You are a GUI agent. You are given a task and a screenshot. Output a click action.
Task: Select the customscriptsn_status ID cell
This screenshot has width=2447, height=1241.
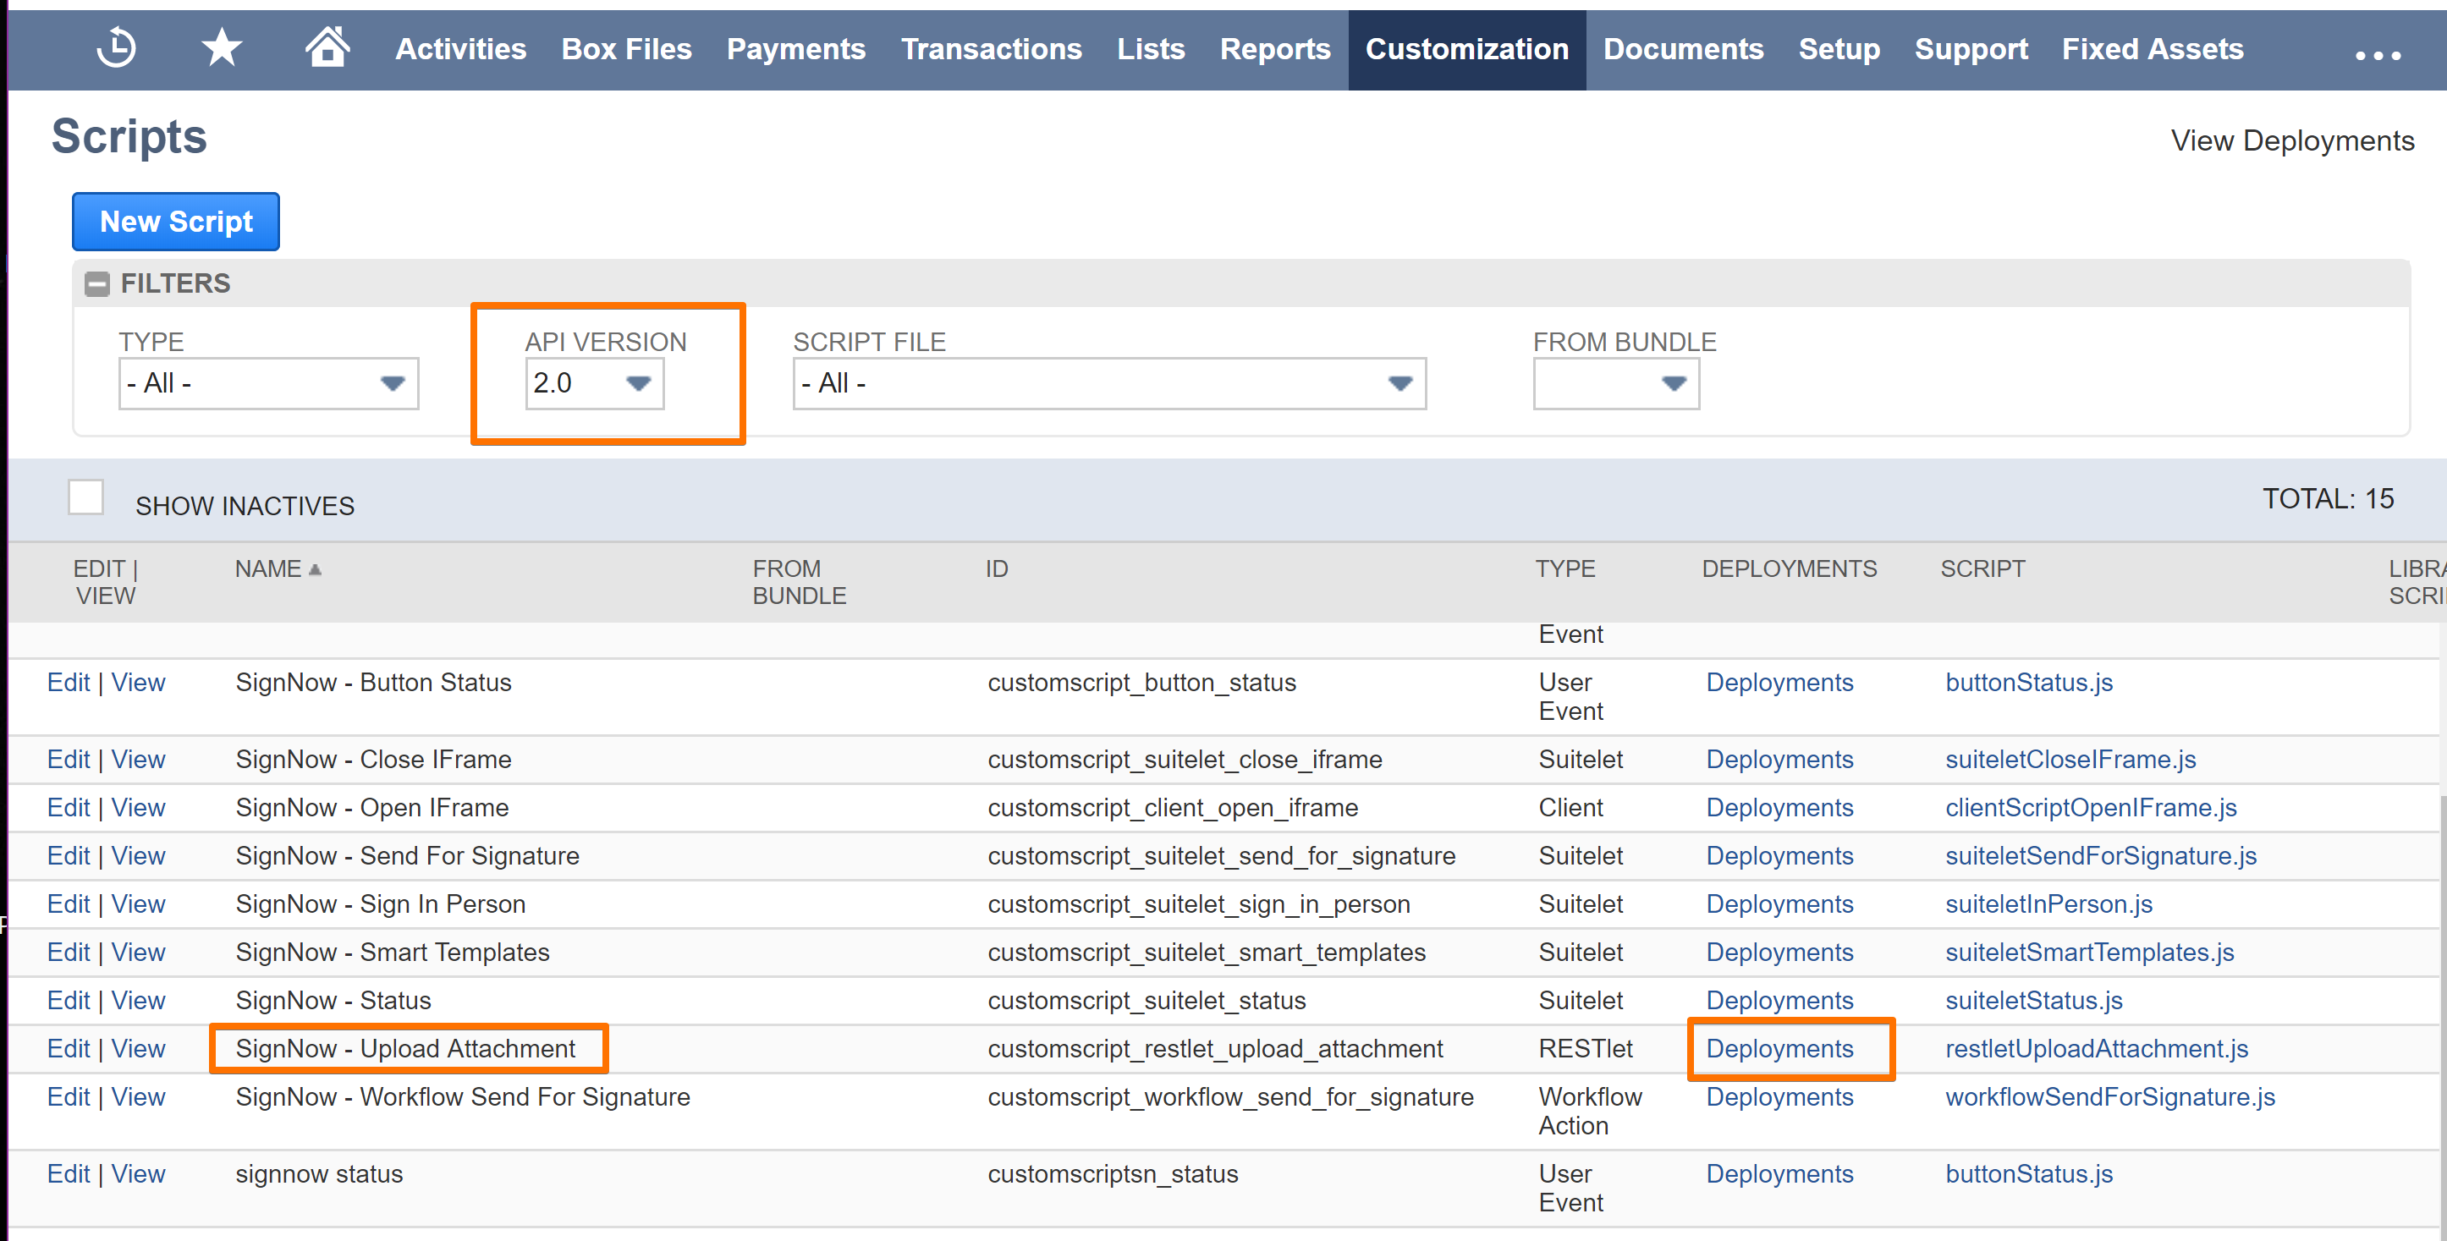point(1113,1174)
